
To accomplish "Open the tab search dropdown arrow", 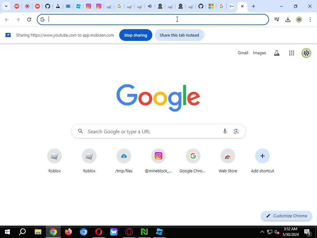I will click(x=6, y=6).
